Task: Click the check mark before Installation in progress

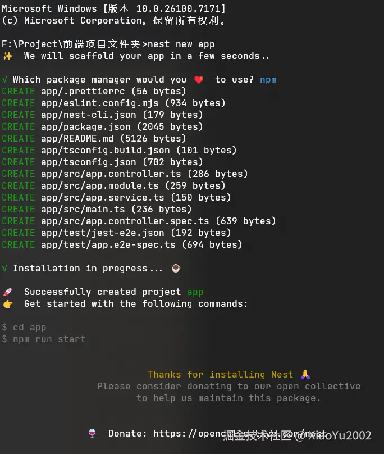Action: 4,269
